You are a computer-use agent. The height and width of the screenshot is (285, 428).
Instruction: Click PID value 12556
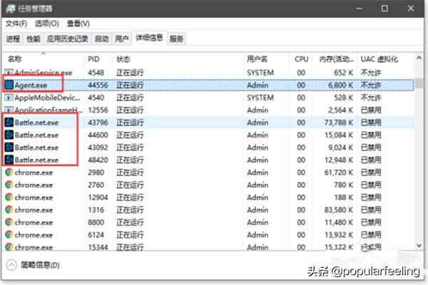98,110
